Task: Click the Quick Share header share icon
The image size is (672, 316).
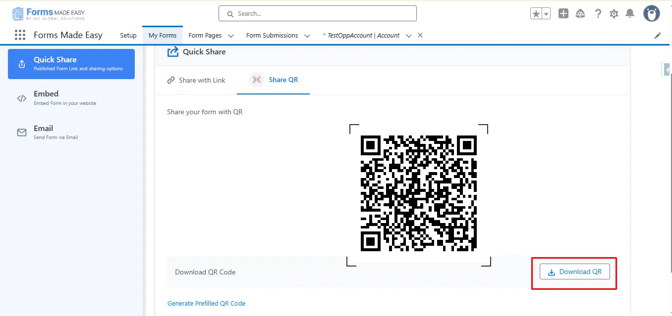Action: tap(173, 51)
